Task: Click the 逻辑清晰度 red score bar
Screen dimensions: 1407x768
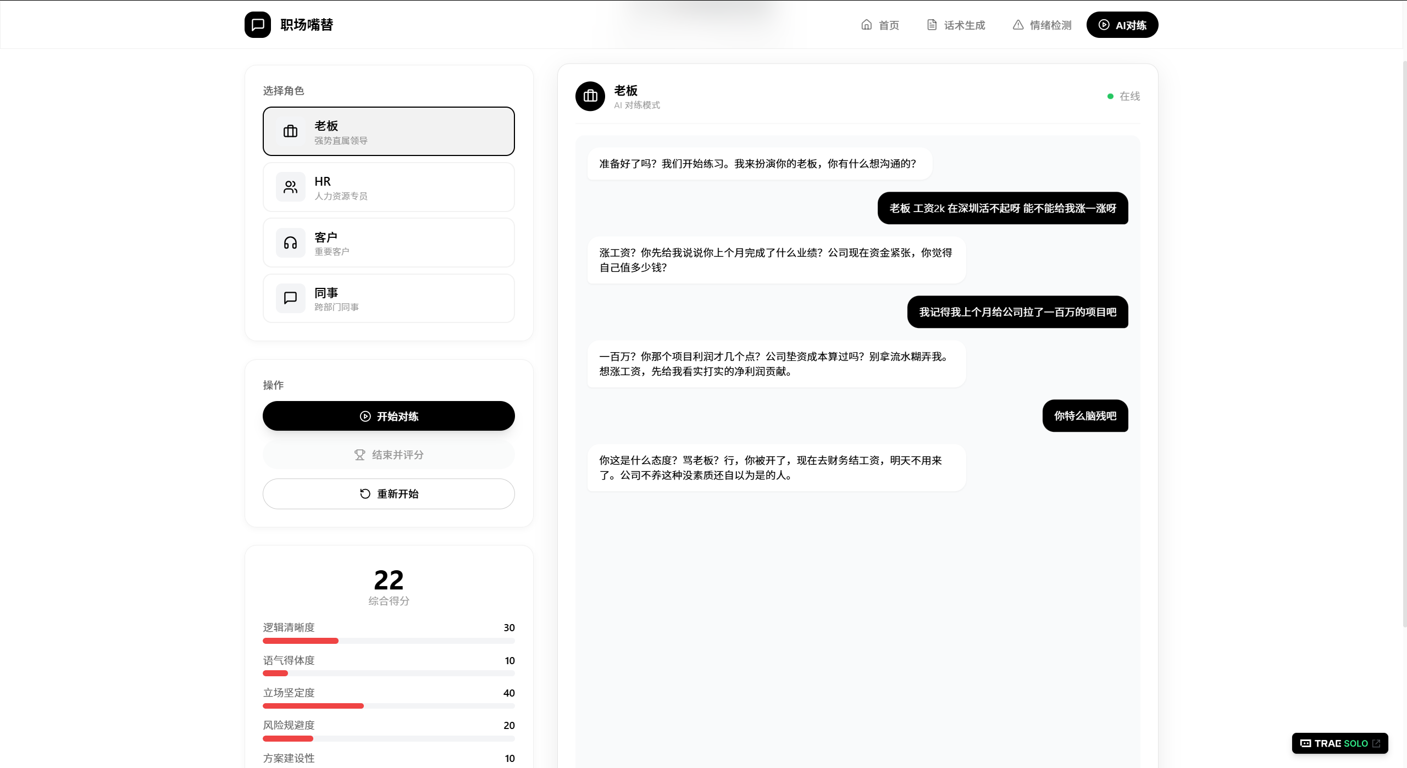Action: click(x=301, y=641)
